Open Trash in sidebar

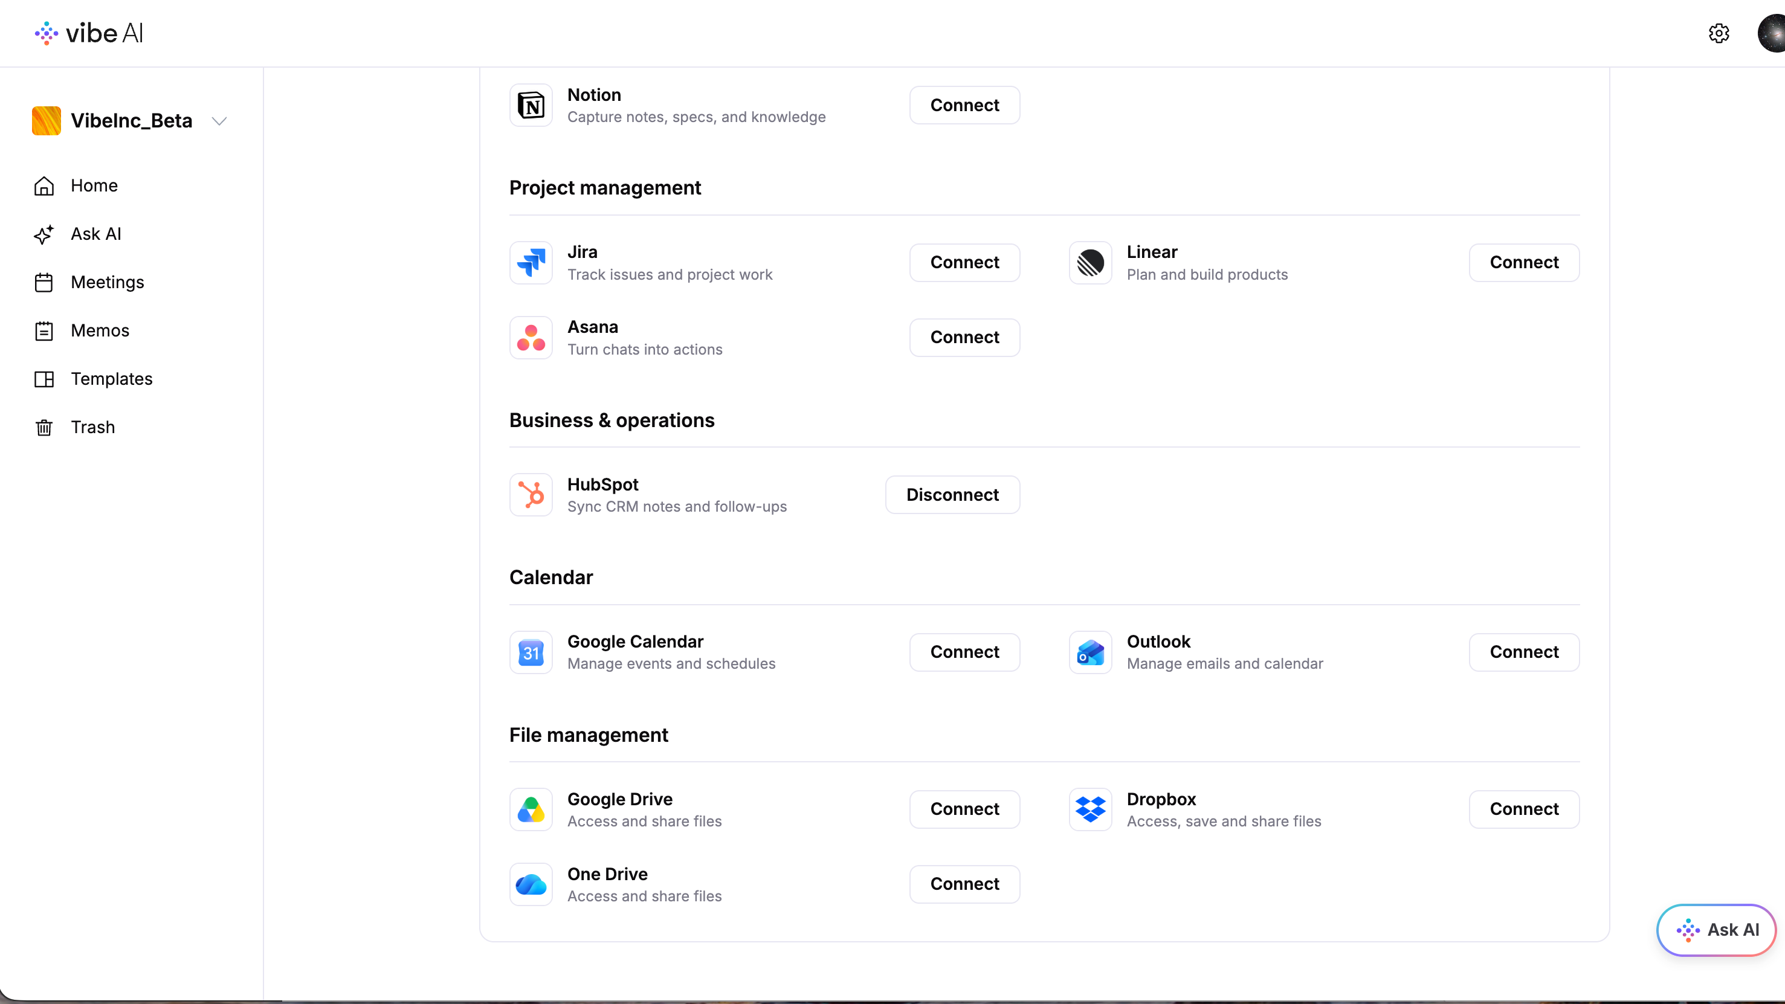pos(75,428)
